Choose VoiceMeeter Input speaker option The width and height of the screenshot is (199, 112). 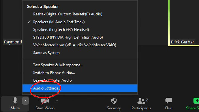point(74,45)
